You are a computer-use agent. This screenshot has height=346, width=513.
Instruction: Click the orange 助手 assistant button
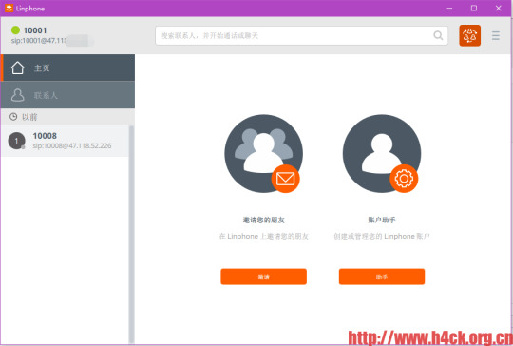pos(382,277)
